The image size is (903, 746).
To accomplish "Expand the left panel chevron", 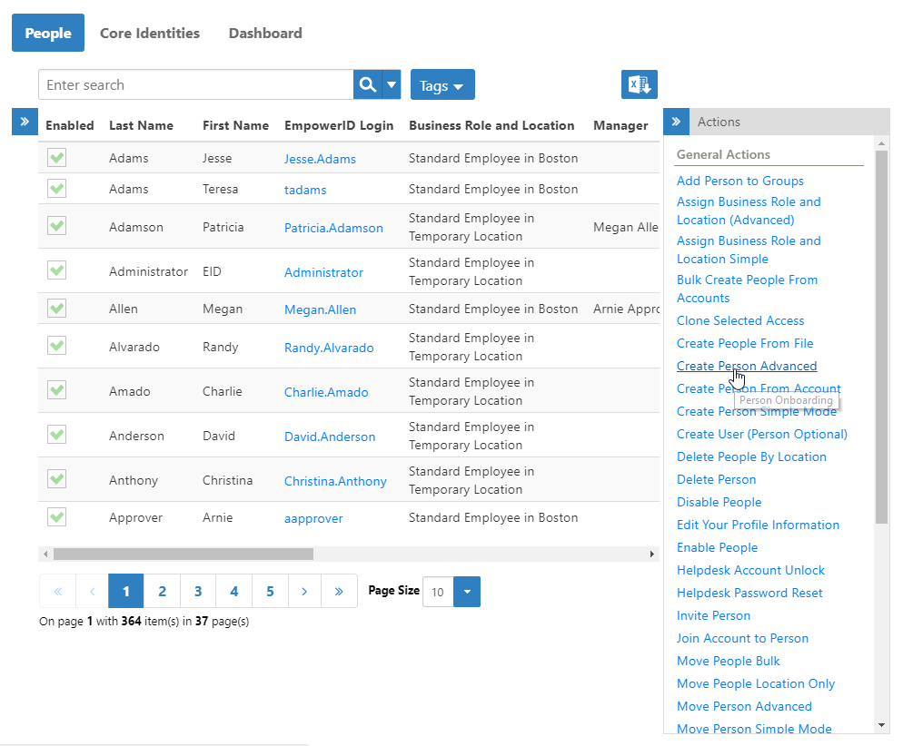I will (x=25, y=122).
